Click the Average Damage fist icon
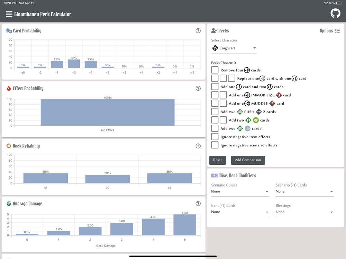Screen dimensions: 346x259 [9, 203]
